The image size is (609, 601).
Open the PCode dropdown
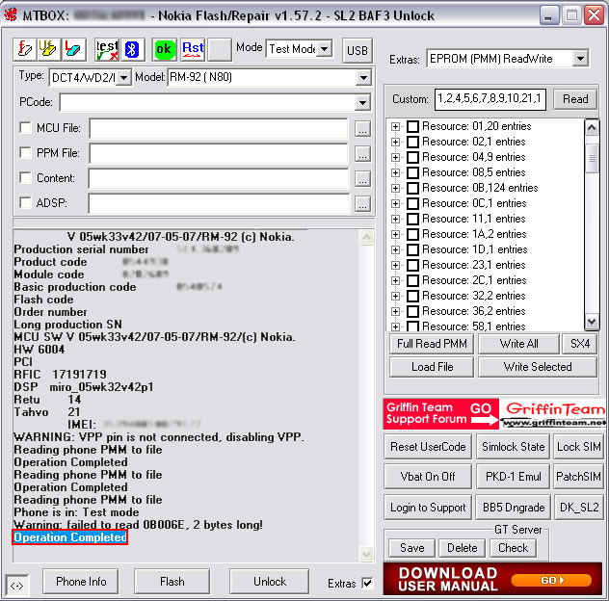point(362,103)
